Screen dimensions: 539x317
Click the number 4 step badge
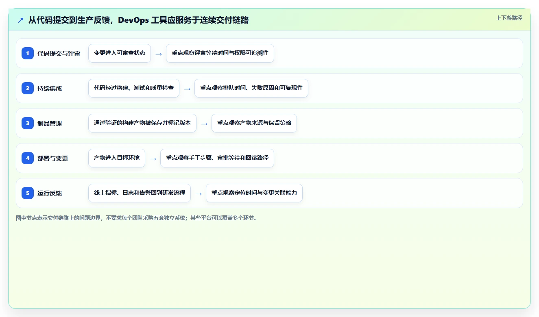[x=28, y=158]
